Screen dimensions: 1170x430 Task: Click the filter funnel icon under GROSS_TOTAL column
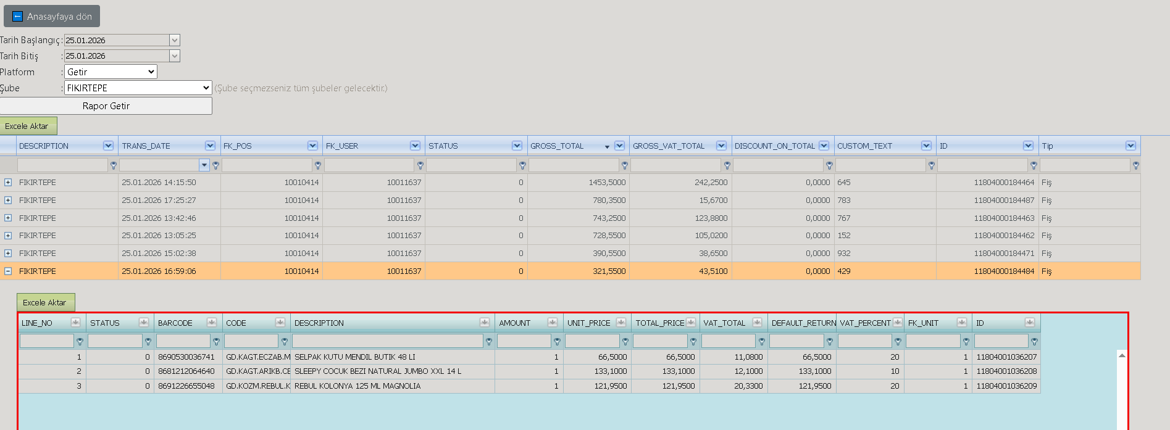[x=625, y=165]
